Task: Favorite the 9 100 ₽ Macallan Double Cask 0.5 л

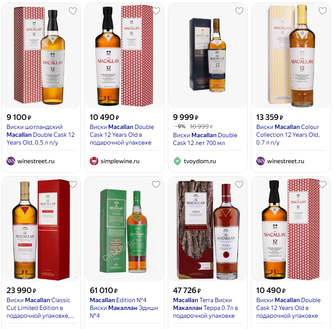Action: [x=73, y=11]
